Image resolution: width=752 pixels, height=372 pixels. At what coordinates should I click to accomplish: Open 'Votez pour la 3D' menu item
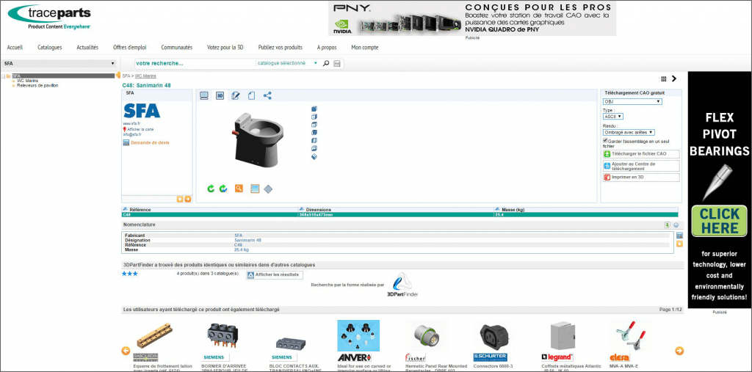[x=225, y=48]
